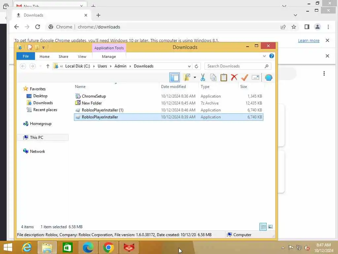Switch to the Share ribbon tab
This screenshot has width=338, height=254.
click(63, 56)
